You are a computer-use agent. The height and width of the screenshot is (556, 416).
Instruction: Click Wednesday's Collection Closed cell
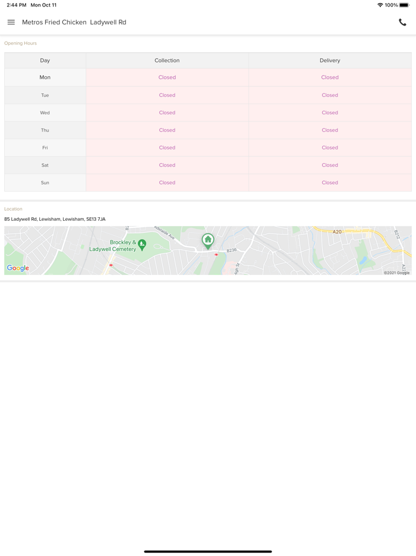(x=167, y=113)
